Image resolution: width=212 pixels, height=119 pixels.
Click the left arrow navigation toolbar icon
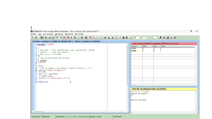coord(97,37)
